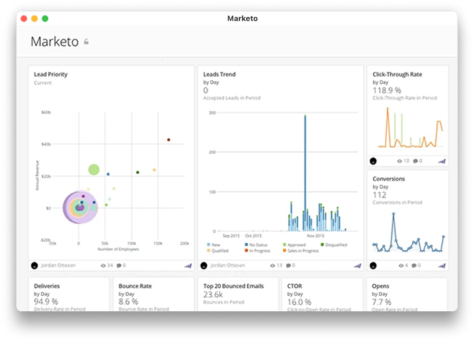Click the highest peak in Conversions line chart
Screen dimensions: 474x341
[393, 214]
